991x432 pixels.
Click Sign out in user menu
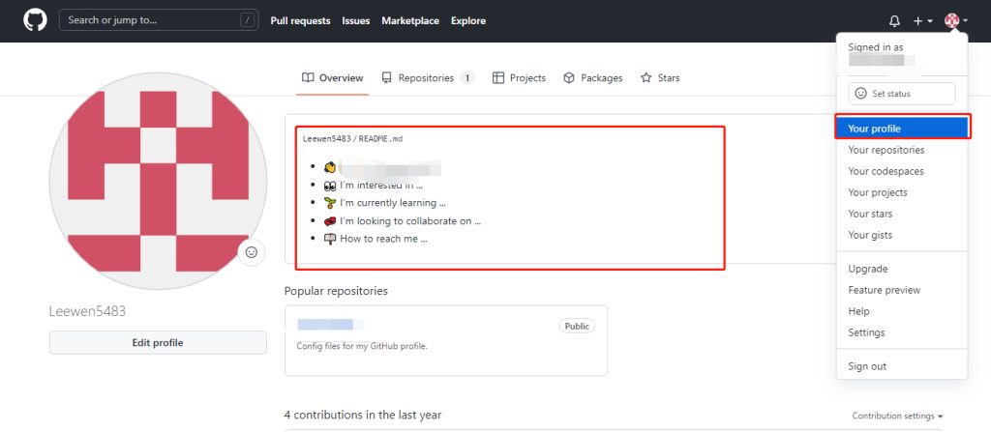(x=902, y=366)
